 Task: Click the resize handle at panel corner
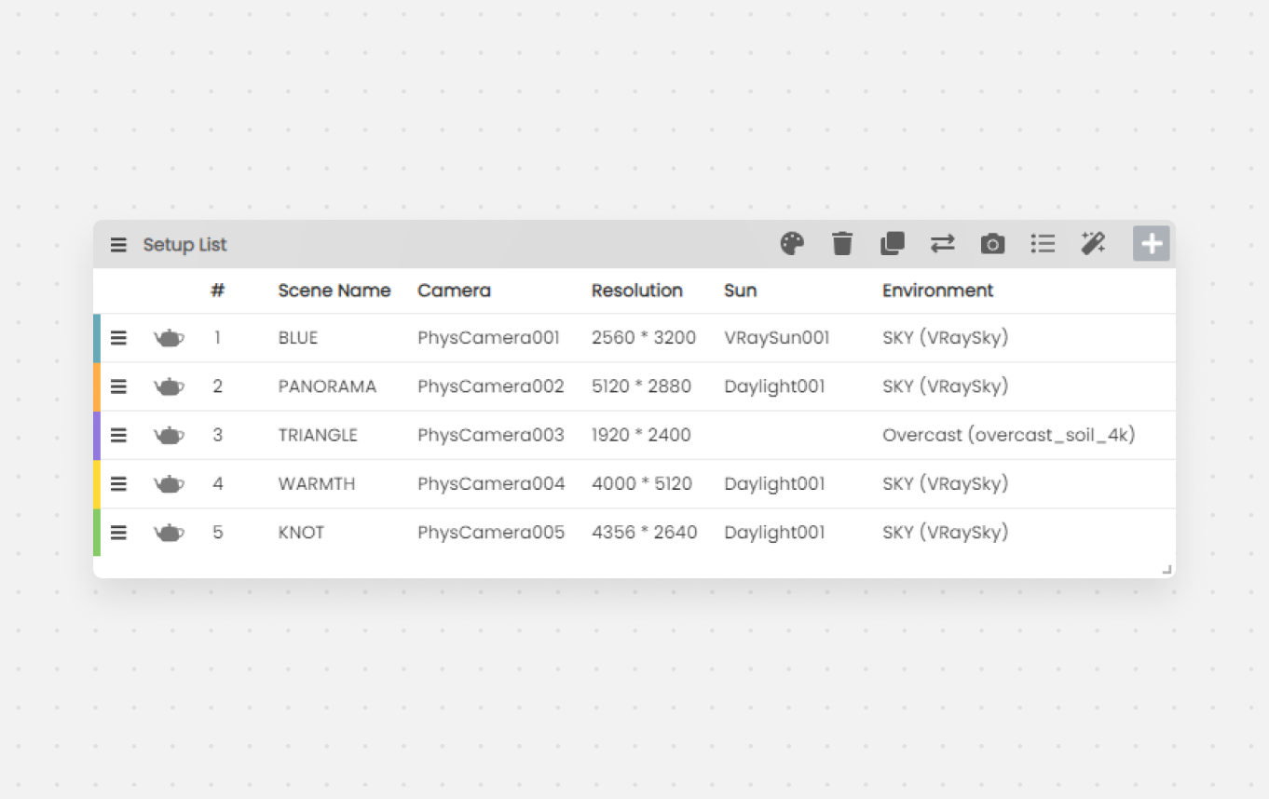(1167, 569)
